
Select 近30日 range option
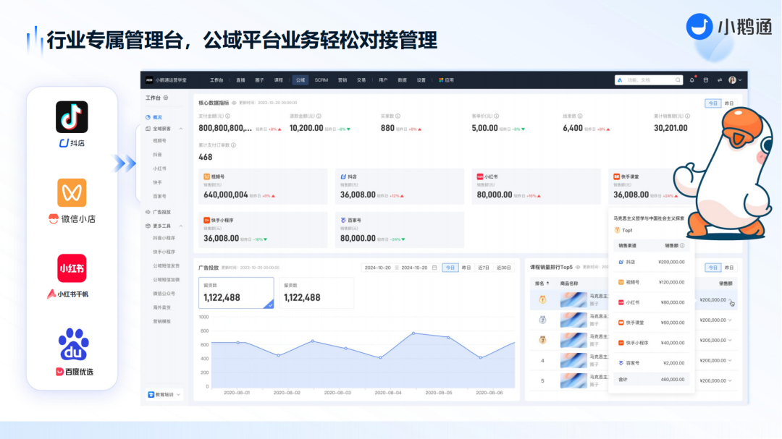coord(504,268)
